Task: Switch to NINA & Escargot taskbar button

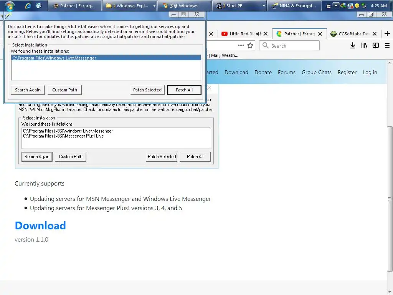Action: 294,6
